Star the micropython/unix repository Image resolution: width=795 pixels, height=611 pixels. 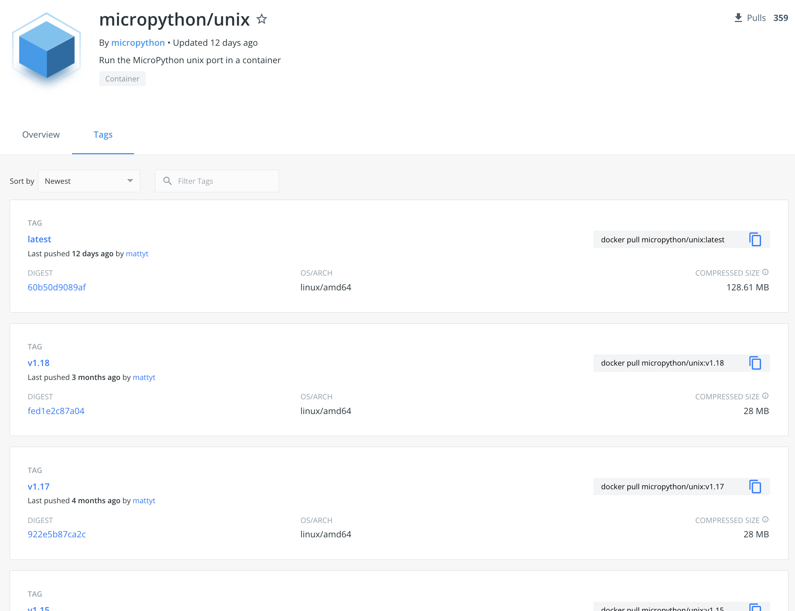coord(262,19)
